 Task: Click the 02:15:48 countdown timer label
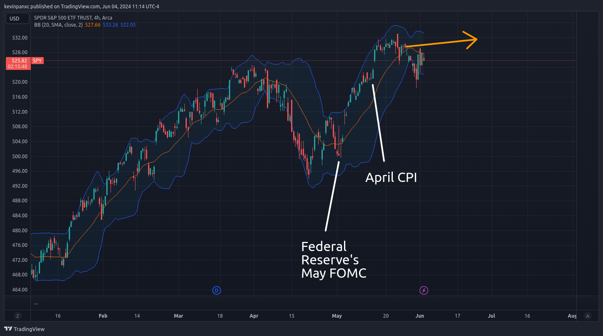(18, 67)
